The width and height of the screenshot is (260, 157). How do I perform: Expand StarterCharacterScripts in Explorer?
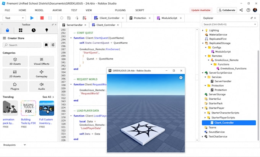[x=205, y=113]
